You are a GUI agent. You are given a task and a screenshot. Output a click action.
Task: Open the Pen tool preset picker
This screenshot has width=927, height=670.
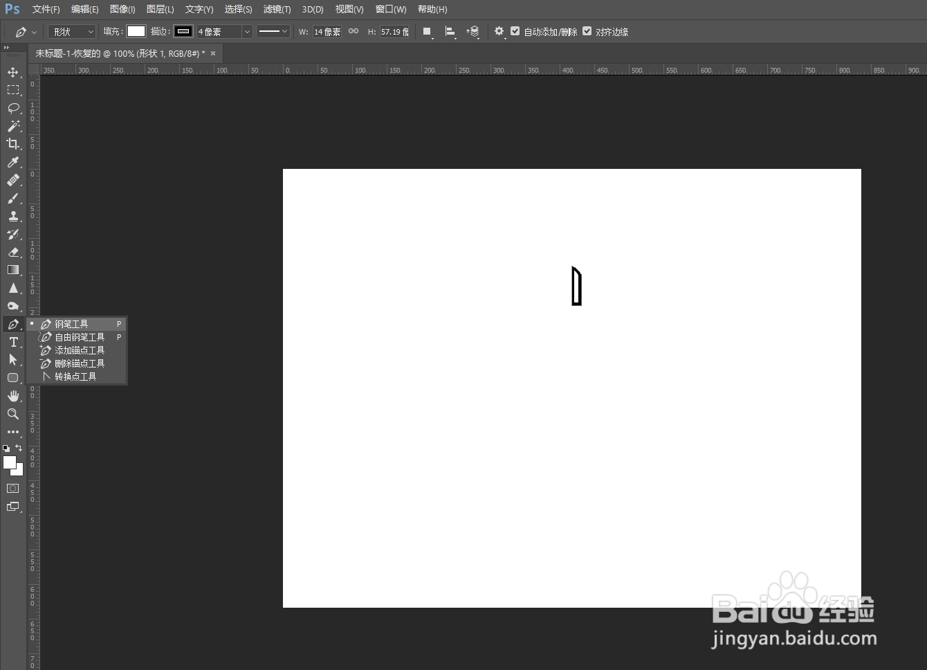click(x=25, y=32)
